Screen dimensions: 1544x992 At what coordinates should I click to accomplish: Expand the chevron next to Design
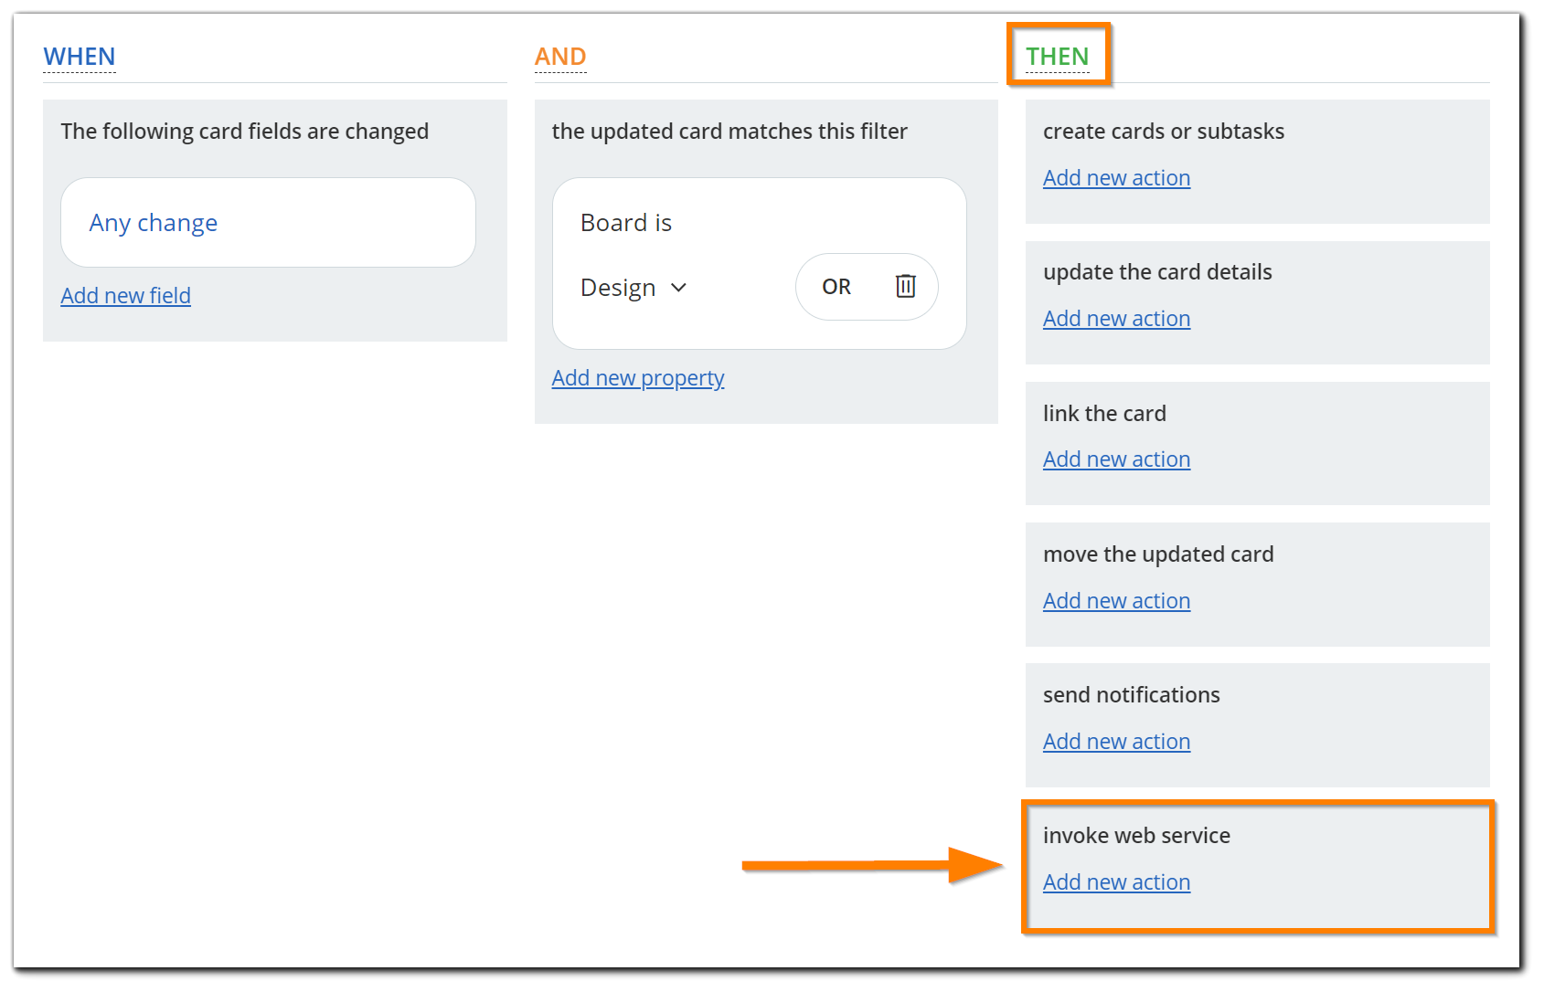coord(678,287)
